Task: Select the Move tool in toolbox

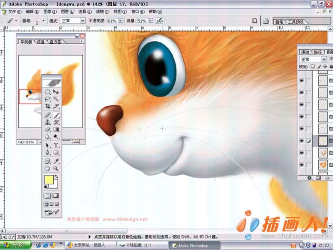Action: tap(56, 92)
